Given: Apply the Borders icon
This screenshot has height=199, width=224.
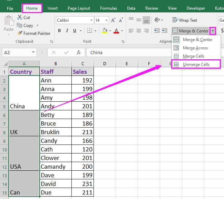Looking at the screenshot, I should click(90, 31).
